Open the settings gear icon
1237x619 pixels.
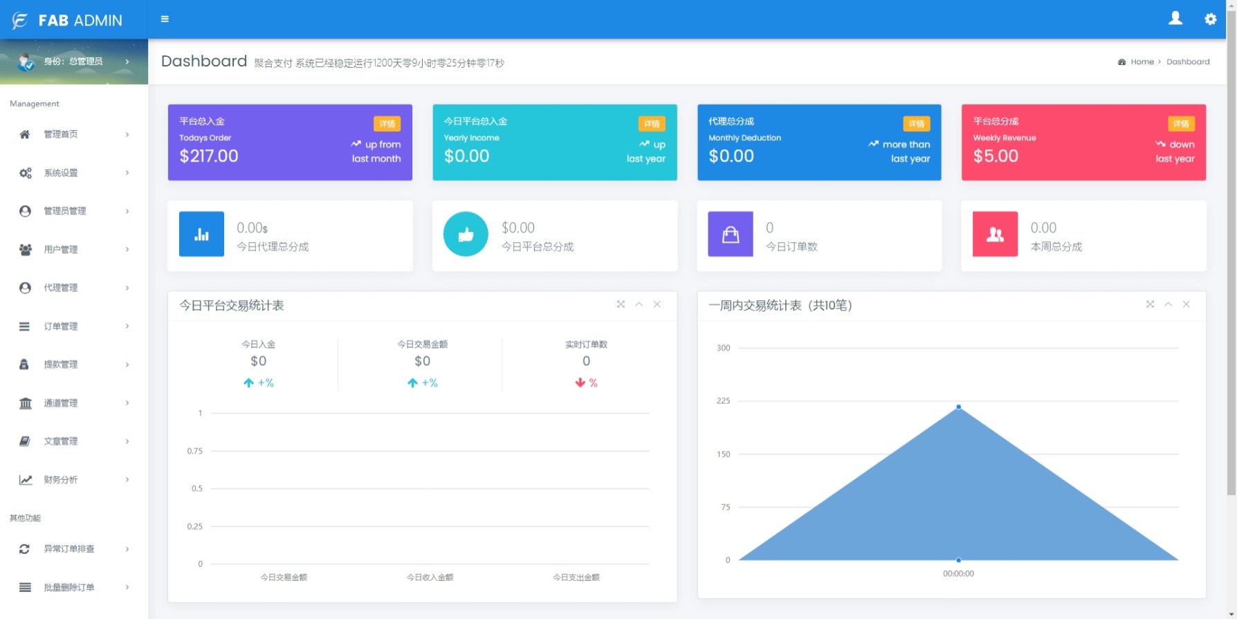click(x=1210, y=19)
